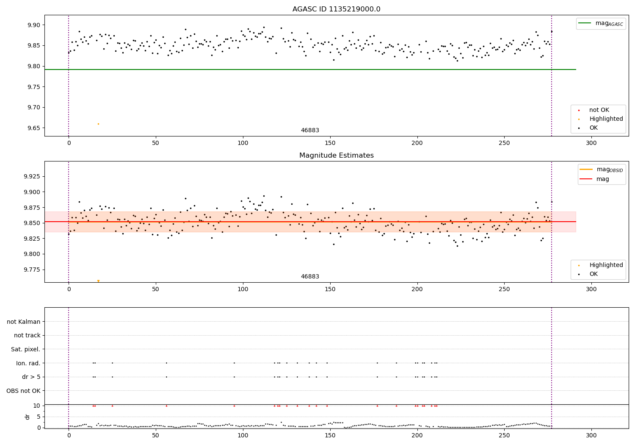Click the orange highlighted point in top plot
This screenshot has width=635, height=445.
(98, 124)
